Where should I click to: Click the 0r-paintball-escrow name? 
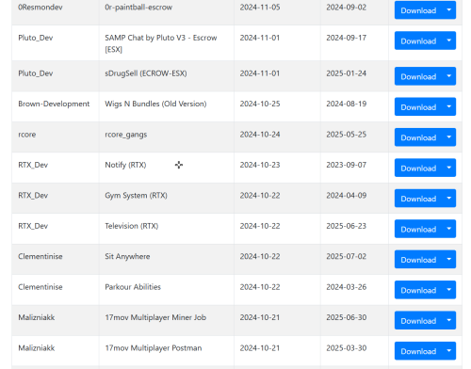tap(138, 8)
